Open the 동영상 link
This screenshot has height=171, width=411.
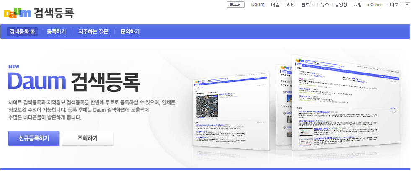point(341,5)
